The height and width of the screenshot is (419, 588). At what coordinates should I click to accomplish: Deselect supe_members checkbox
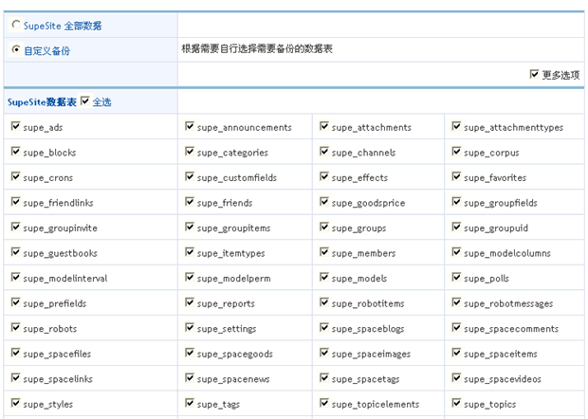pyautogui.click(x=324, y=251)
